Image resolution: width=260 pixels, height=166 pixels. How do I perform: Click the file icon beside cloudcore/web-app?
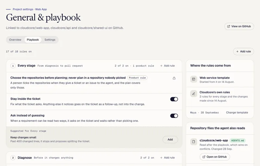point(193,142)
